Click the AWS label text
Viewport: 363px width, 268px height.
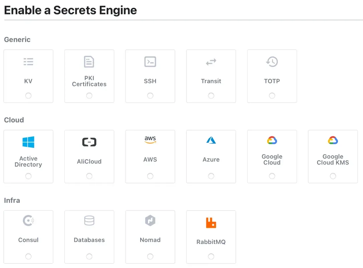(150, 160)
